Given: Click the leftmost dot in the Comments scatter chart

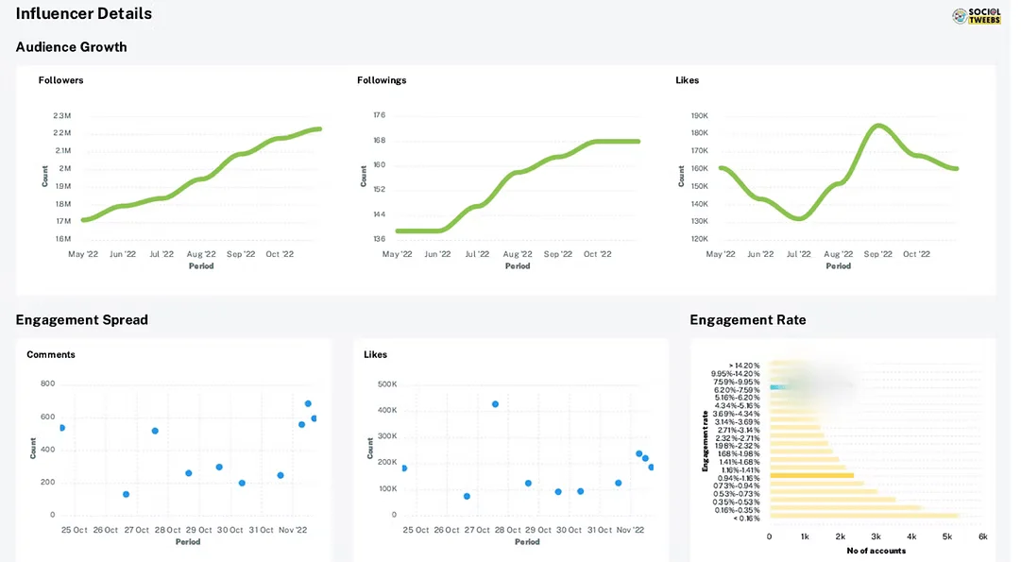Looking at the screenshot, I should click(x=62, y=428).
